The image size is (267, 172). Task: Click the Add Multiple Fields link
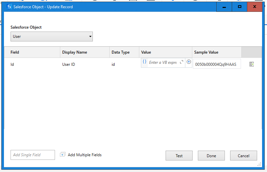click(85, 155)
